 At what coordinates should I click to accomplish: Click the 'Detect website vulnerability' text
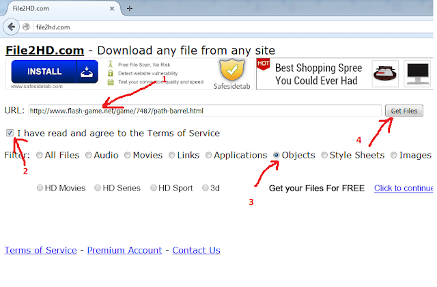147,73
